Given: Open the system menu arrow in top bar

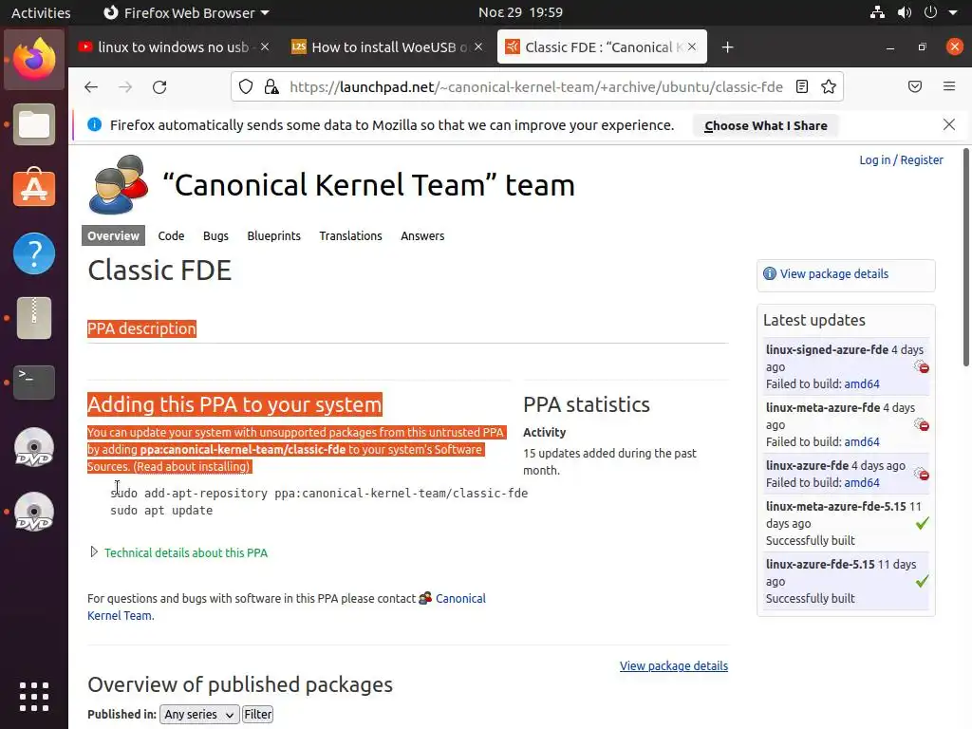Looking at the screenshot, I should click(953, 12).
